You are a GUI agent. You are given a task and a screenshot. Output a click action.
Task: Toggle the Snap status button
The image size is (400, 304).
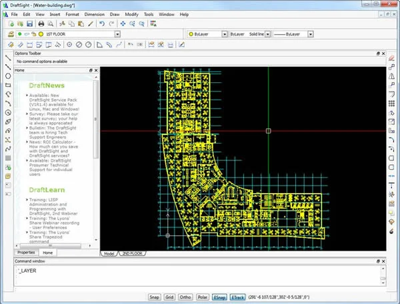(154, 295)
